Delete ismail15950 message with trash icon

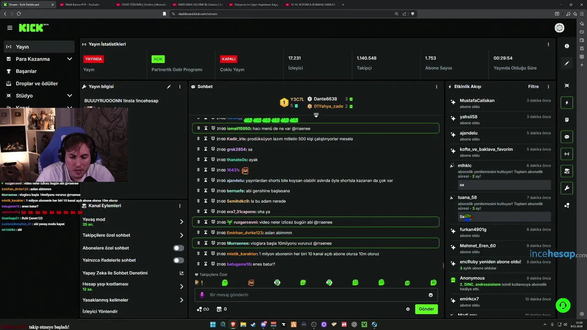point(199,128)
